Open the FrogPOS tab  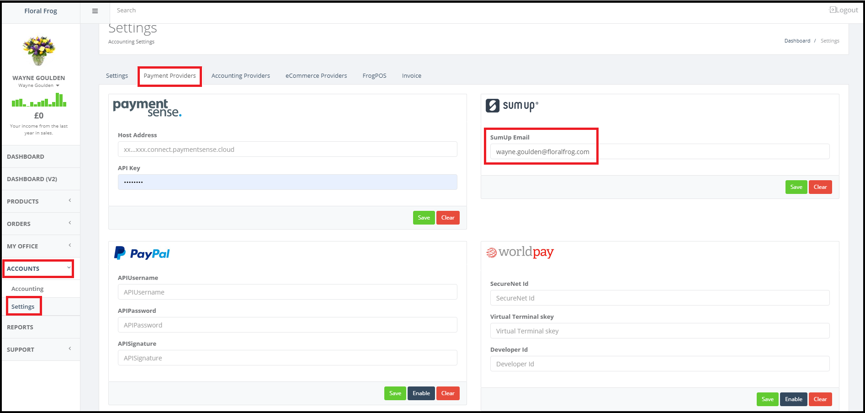pyautogui.click(x=374, y=75)
